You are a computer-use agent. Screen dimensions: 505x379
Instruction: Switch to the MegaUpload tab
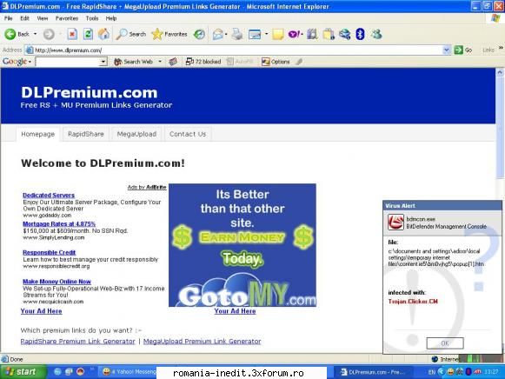136,134
